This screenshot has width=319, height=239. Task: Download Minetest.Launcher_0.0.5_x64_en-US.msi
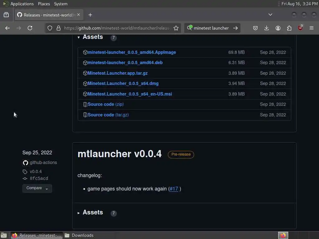click(130, 94)
